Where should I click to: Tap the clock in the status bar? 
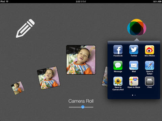[x=81, y=1]
